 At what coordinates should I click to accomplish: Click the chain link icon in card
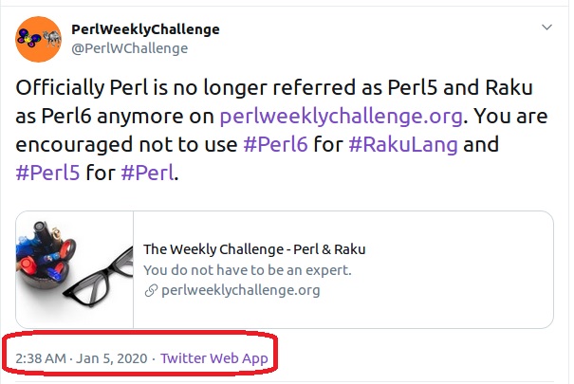151,290
